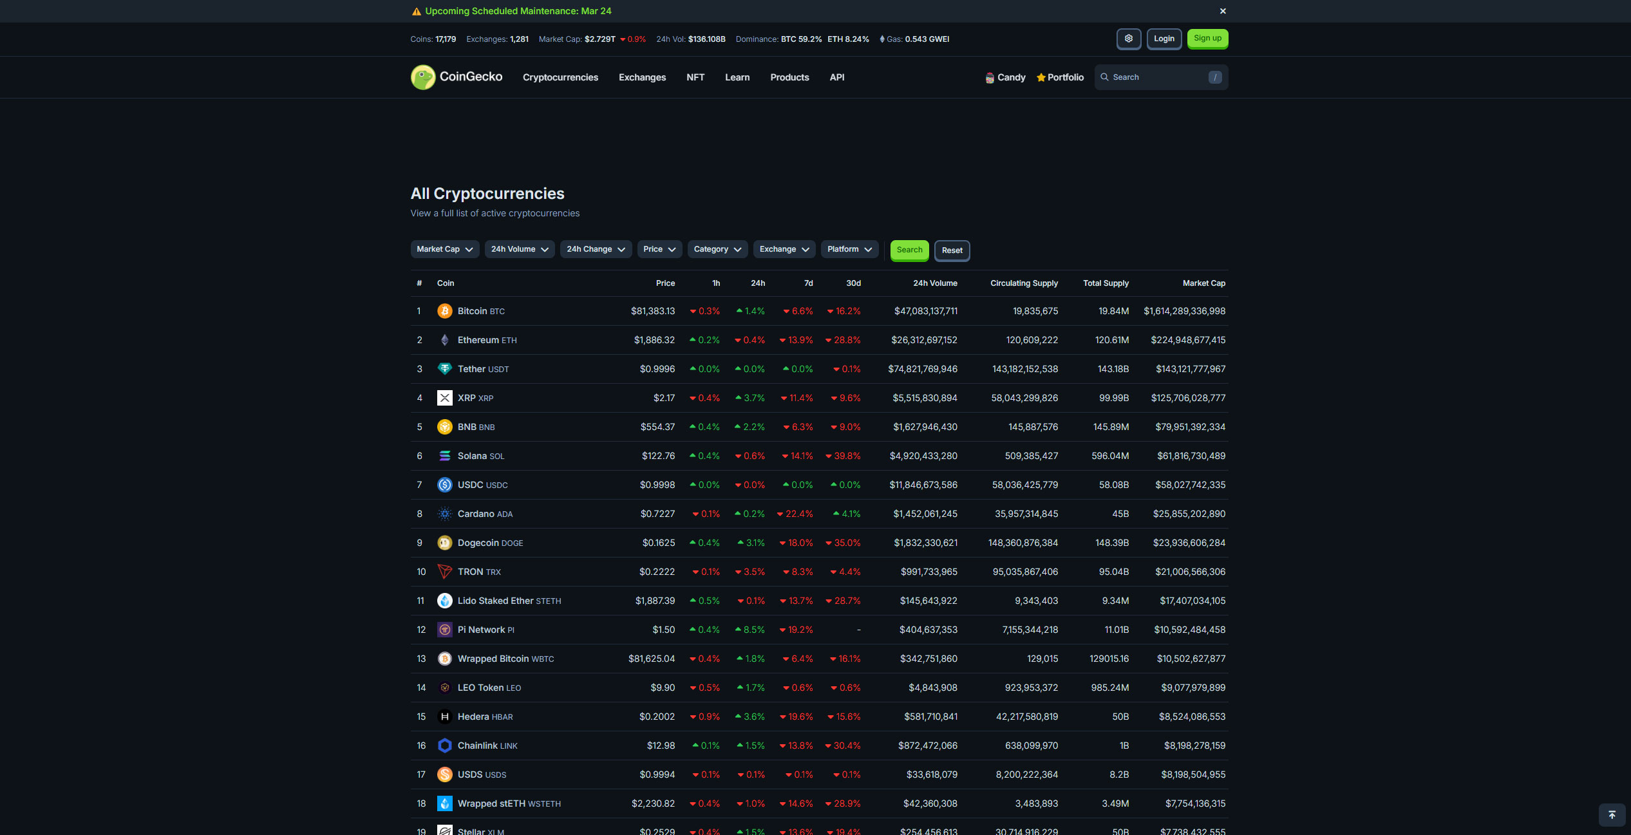Click the Exchanges count 1,281 link
The height and width of the screenshot is (835, 1631).
click(519, 39)
